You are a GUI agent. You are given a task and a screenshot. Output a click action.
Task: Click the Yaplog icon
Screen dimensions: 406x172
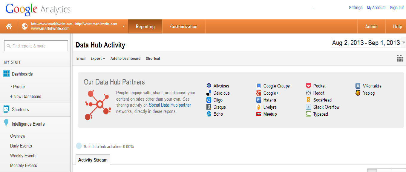pyautogui.click(x=358, y=93)
